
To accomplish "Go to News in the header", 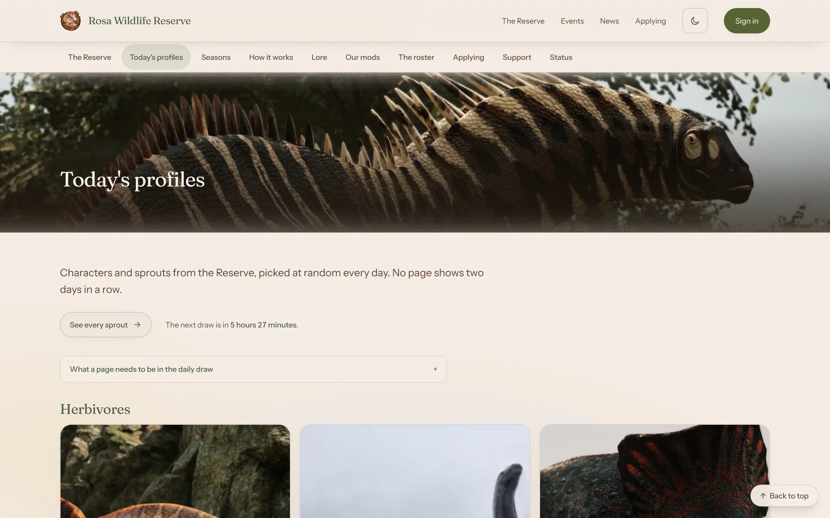I will click(610, 21).
